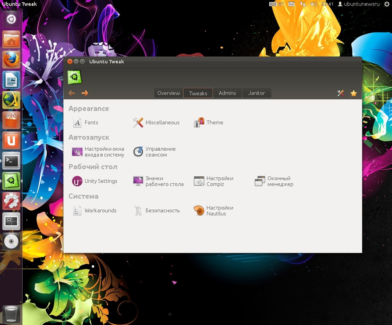The width and height of the screenshot is (392, 325).
Task: Open the sound volume indicator
Action: tap(314, 4)
